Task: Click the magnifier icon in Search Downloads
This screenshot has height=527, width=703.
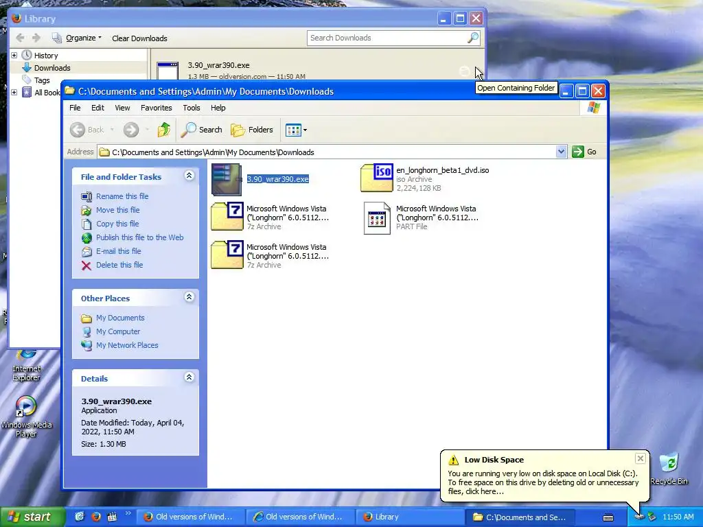Action: pos(472,38)
